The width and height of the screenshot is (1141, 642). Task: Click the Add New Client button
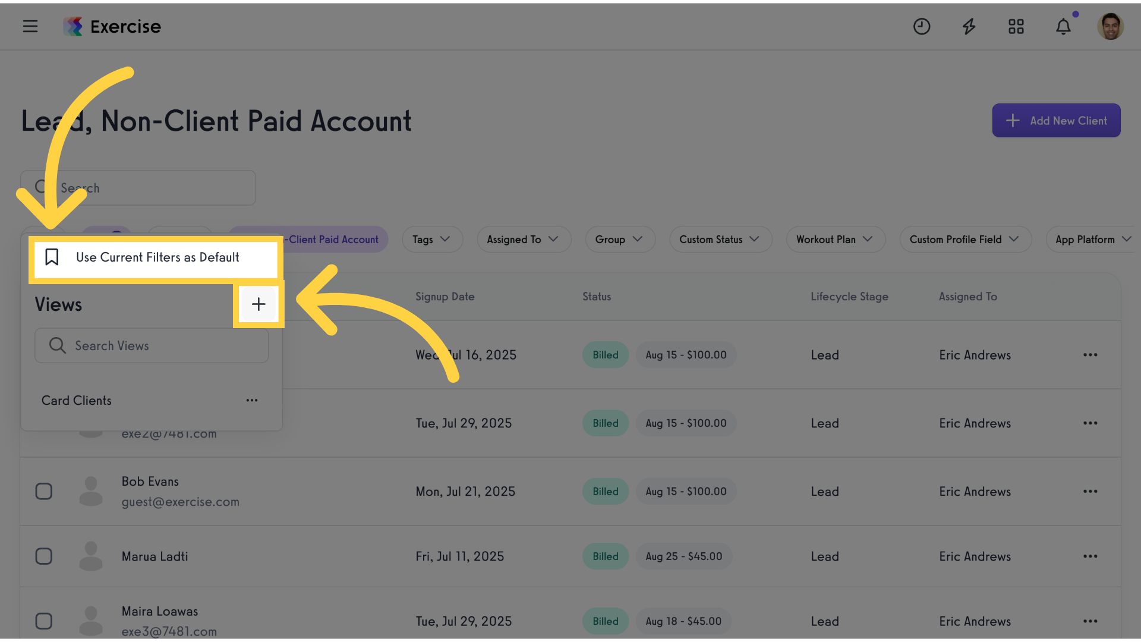(x=1056, y=121)
